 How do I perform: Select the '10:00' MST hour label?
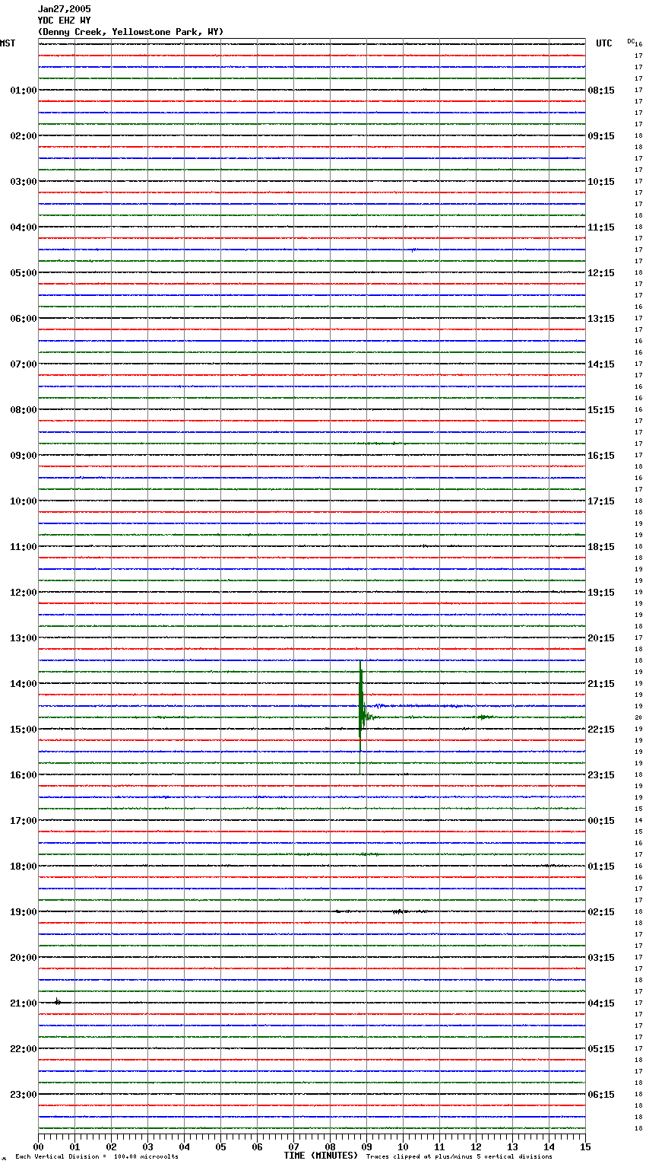(24, 501)
